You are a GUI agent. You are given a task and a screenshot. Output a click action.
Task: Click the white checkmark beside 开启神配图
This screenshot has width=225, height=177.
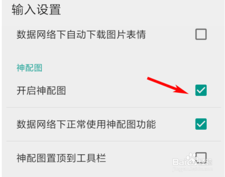tap(201, 90)
